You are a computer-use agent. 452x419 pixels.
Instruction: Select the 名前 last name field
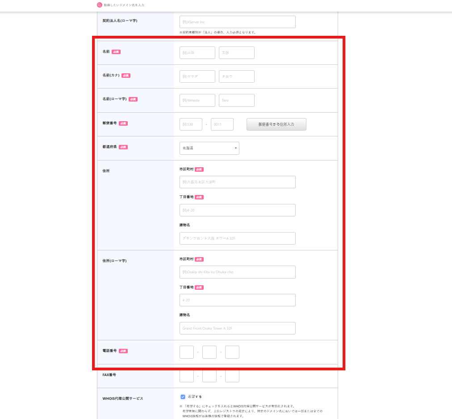tap(197, 53)
